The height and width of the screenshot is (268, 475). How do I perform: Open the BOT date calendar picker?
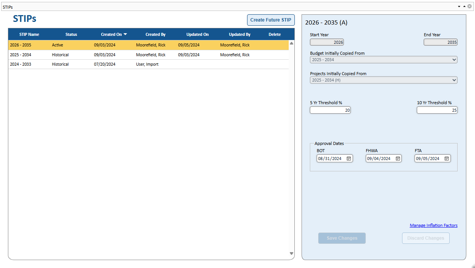click(349, 159)
